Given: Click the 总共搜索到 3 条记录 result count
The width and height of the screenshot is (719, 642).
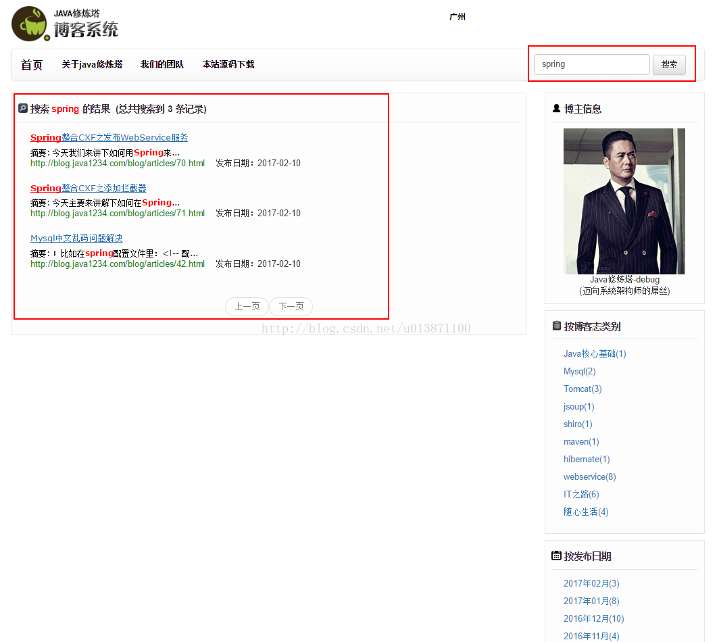Looking at the screenshot, I should click(161, 109).
